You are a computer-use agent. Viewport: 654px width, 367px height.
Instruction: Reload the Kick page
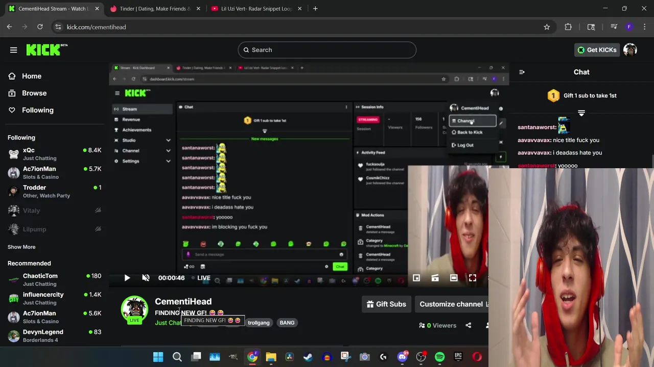[40, 27]
